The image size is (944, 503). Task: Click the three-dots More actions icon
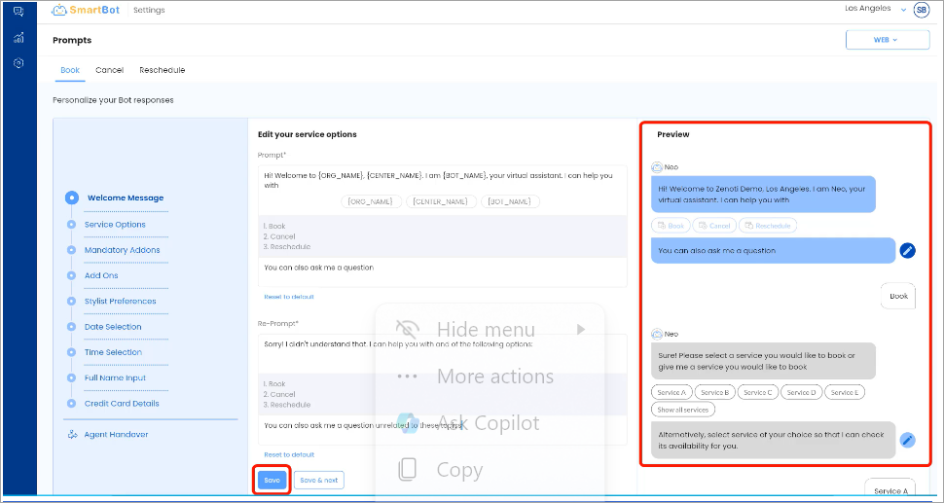(408, 377)
